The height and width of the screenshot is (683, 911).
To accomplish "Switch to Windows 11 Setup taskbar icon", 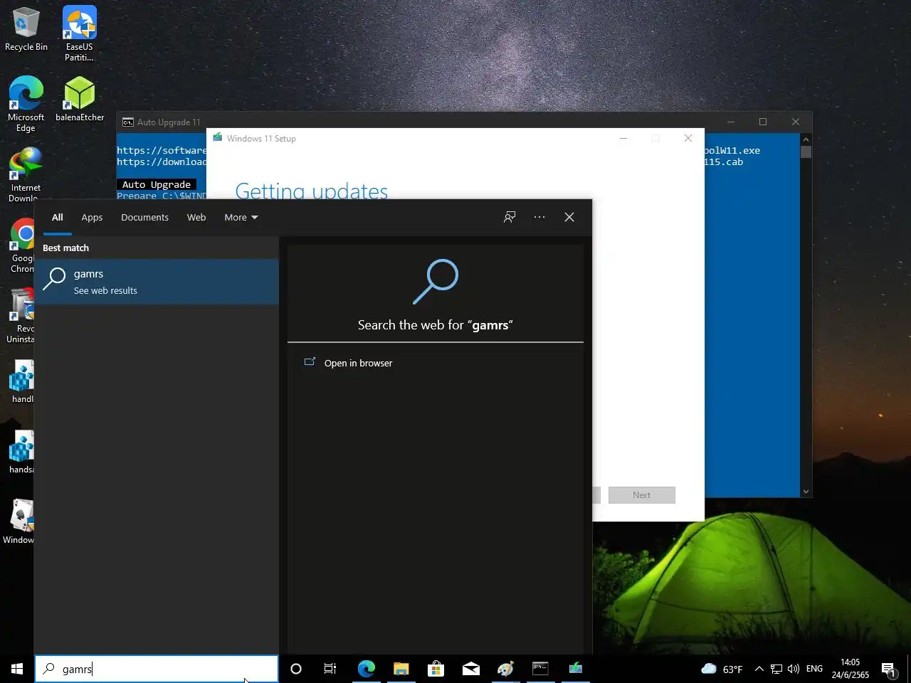I will coord(575,669).
